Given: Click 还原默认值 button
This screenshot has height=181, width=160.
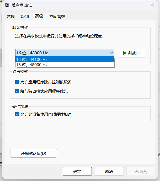Looking at the screenshot, I should (34, 153).
